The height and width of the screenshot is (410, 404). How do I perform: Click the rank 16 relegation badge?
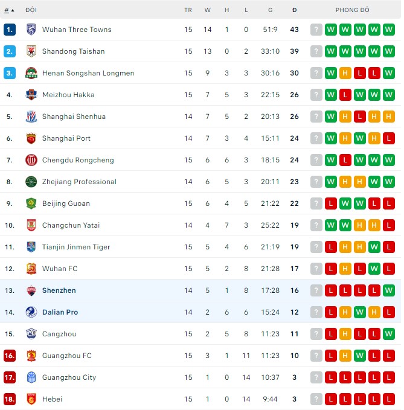pyautogui.click(x=10, y=356)
